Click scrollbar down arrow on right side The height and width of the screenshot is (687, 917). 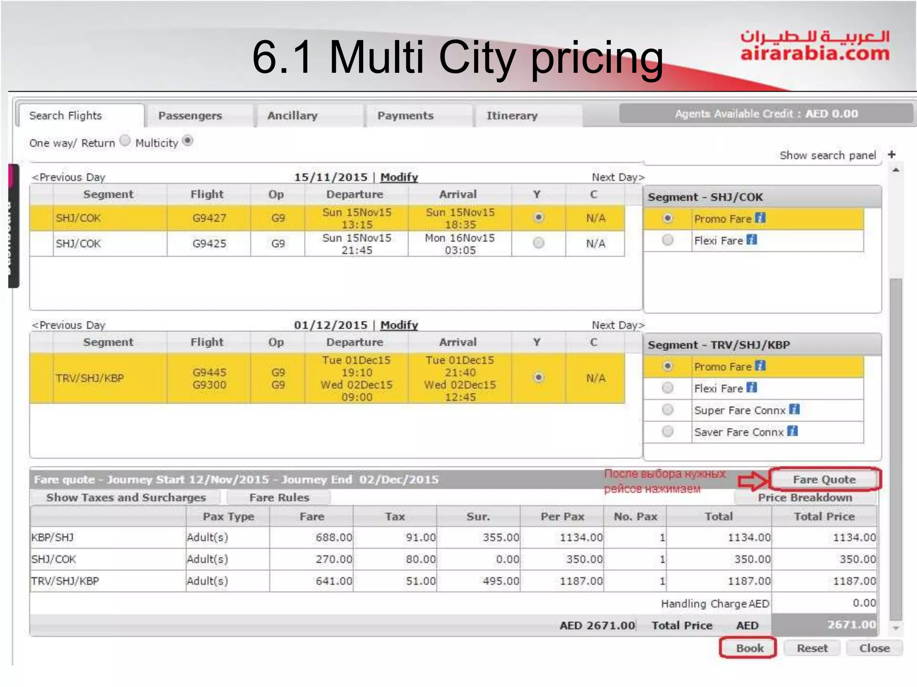coord(896,628)
